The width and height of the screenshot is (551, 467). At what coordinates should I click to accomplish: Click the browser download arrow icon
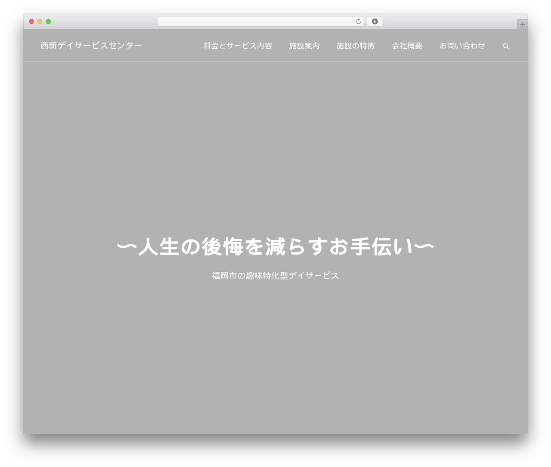click(x=375, y=22)
